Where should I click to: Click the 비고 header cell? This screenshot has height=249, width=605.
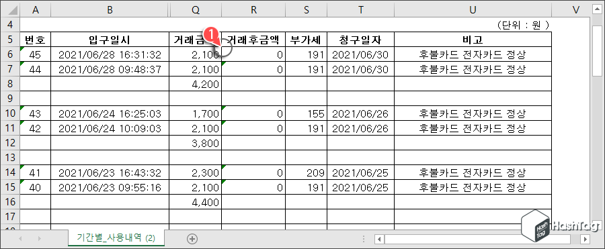coord(473,40)
